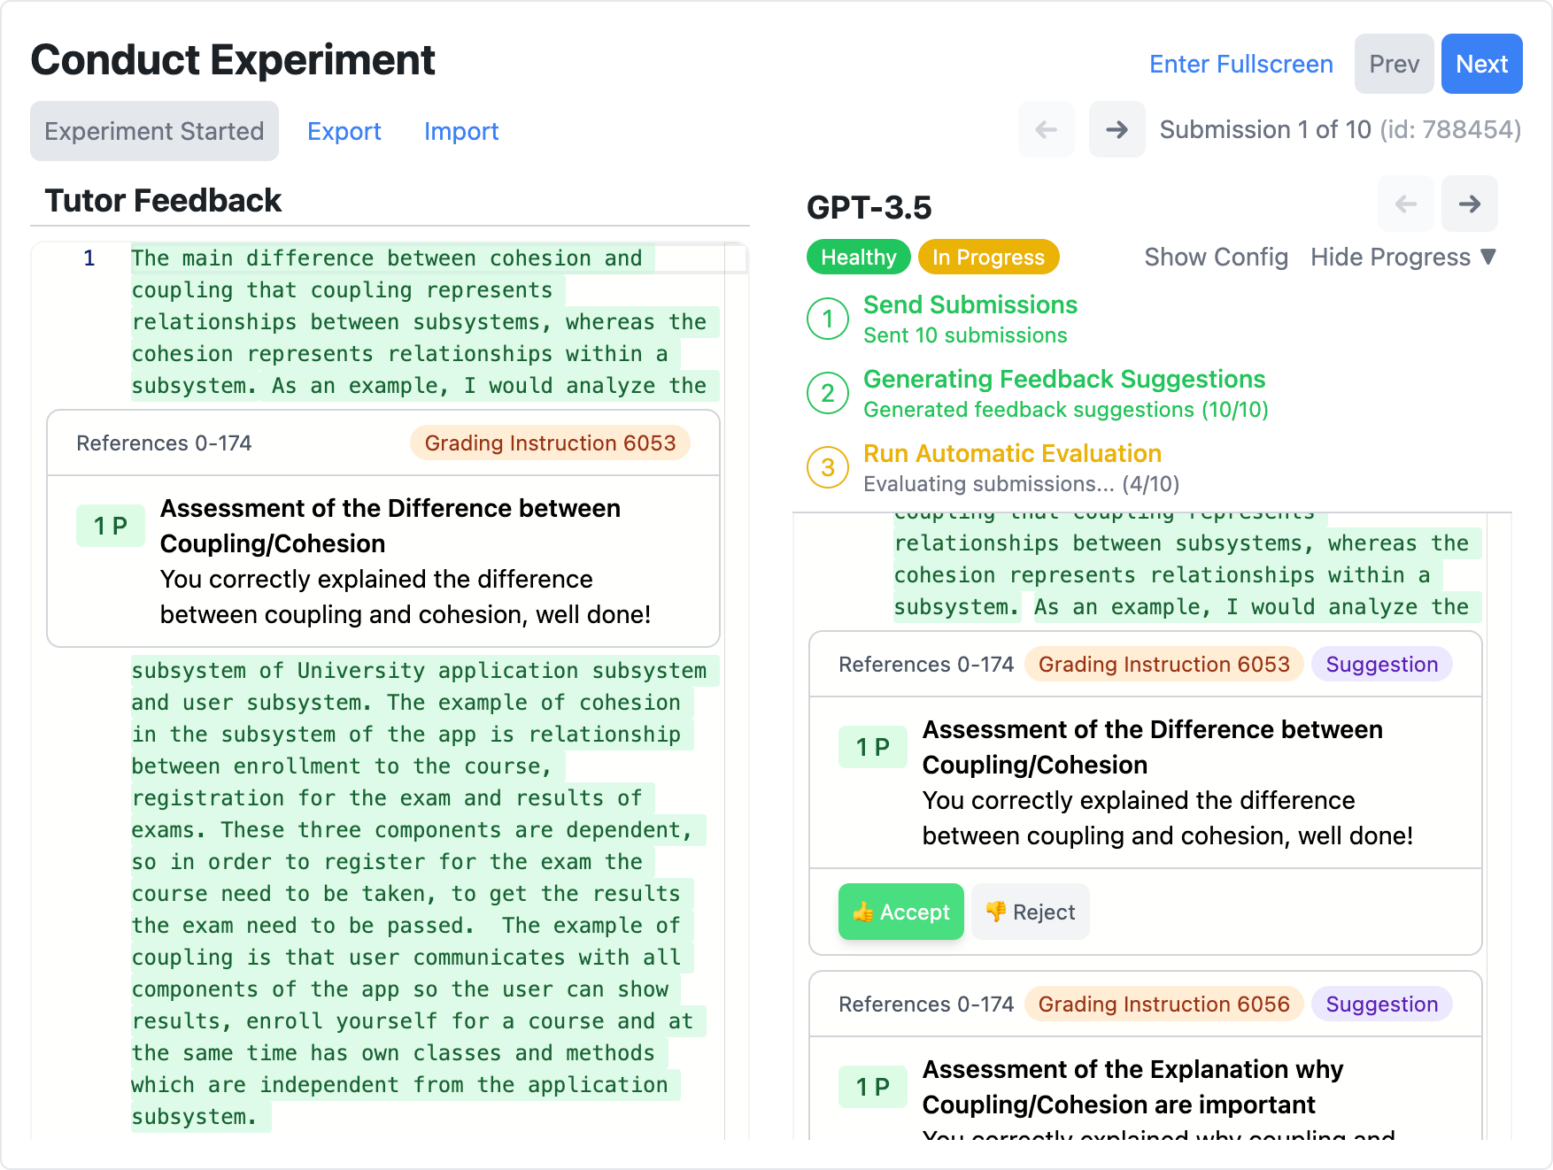Image resolution: width=1553 pixels, height=1170 pixels.
Task: Open the Import option
Action: [x=461, y=131]
